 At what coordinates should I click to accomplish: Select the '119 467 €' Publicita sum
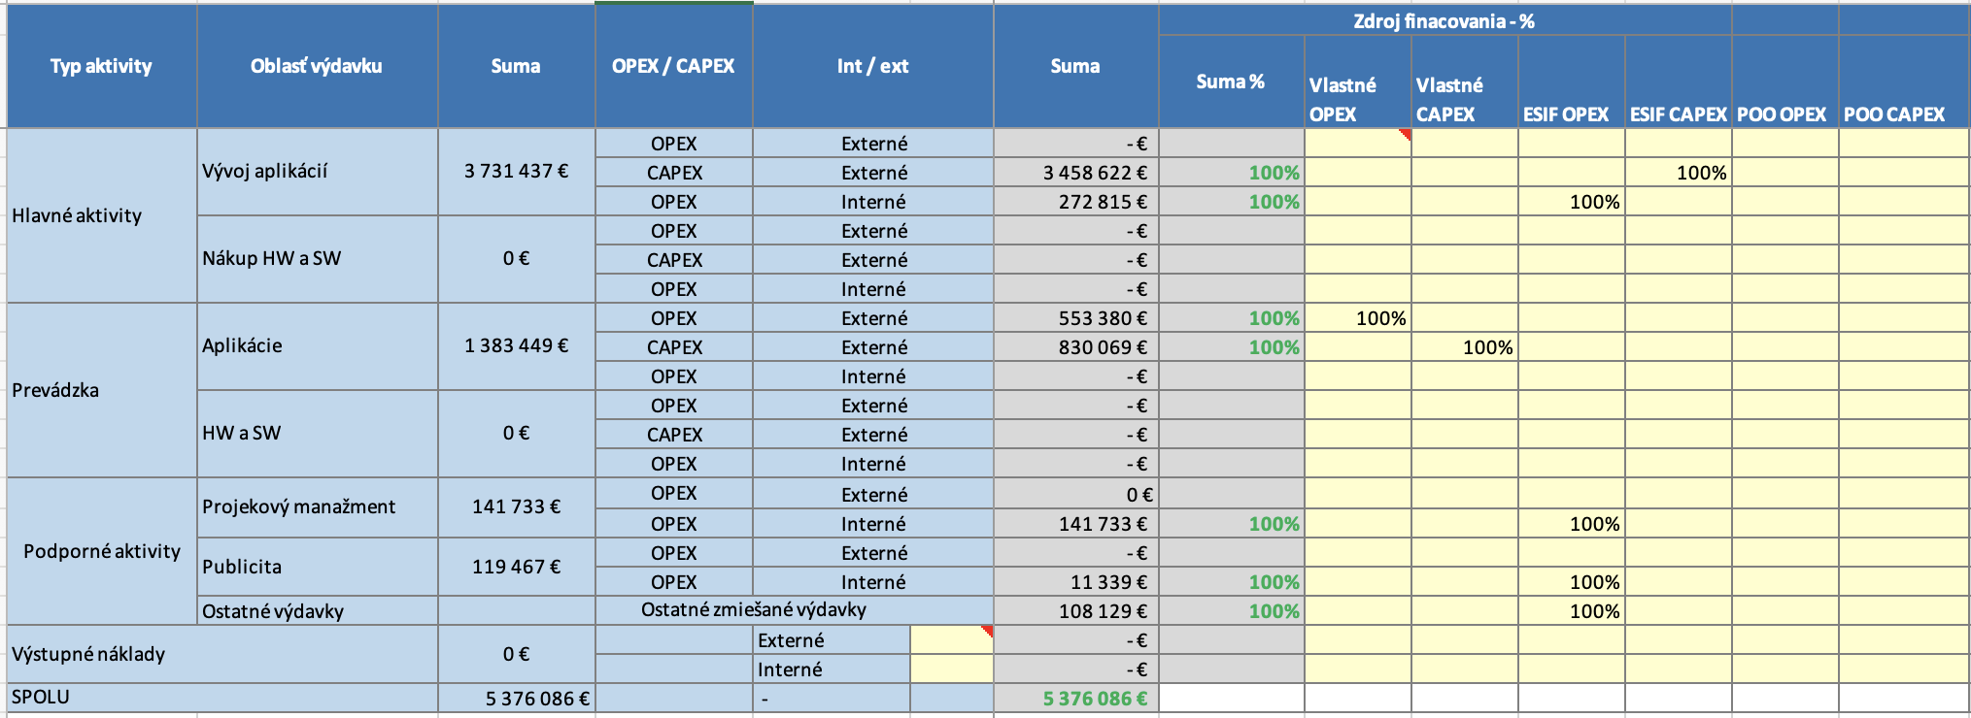click(516, 567)
